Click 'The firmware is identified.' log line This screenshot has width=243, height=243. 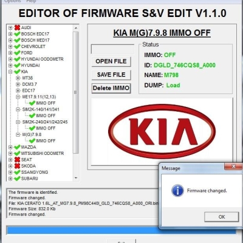[x=33, y=193]
